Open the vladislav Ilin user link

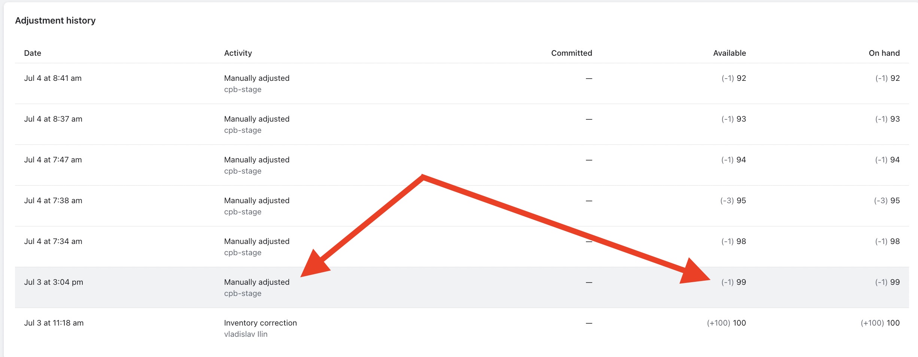(246, 334)
